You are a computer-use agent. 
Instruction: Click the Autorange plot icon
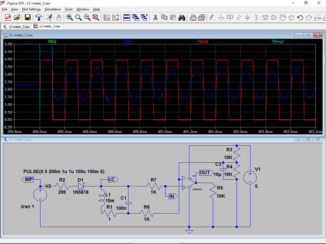coord(116,18)
